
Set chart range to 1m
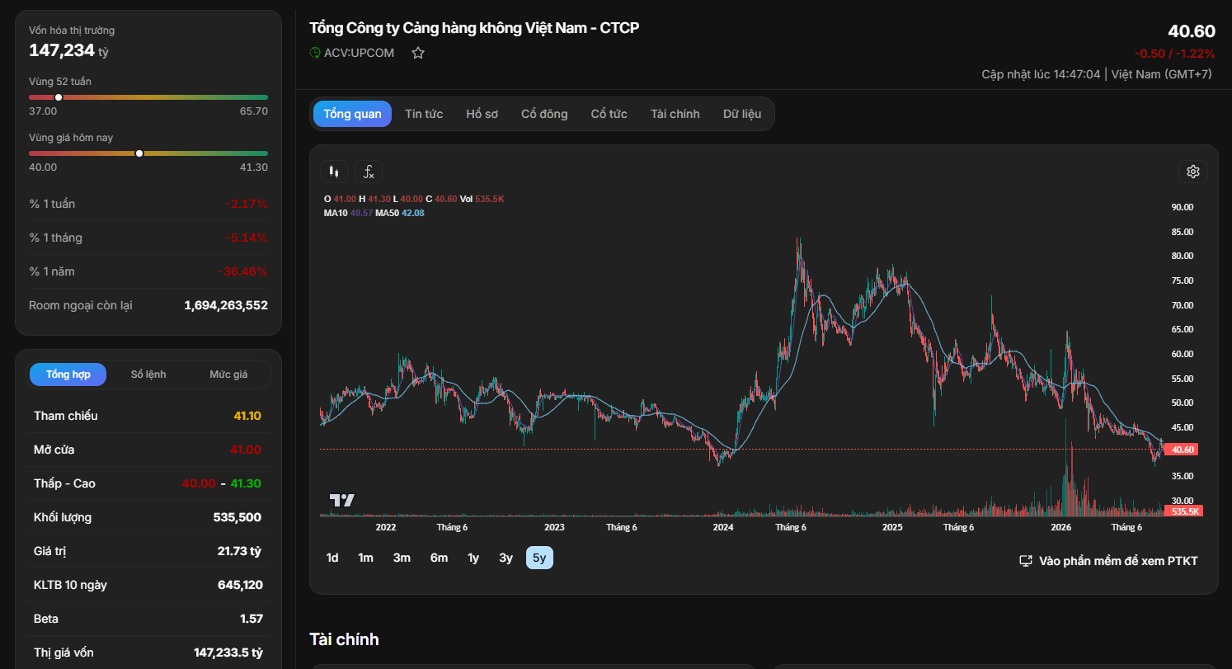click(x=365, y=558)
